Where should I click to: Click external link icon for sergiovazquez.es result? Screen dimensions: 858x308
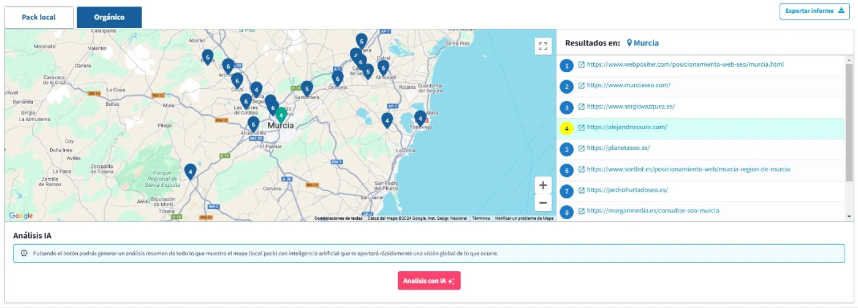pyautogui.click(x=582, y=107)
